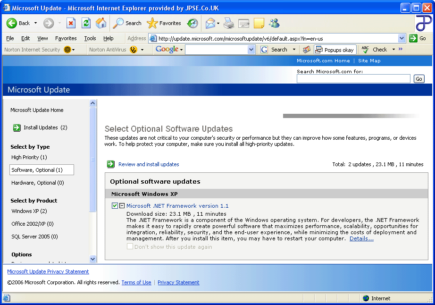Open the Microsoft .NET Framework version 1.1 link
Viewport: 435px width, 305px height.
coord(177,206)
